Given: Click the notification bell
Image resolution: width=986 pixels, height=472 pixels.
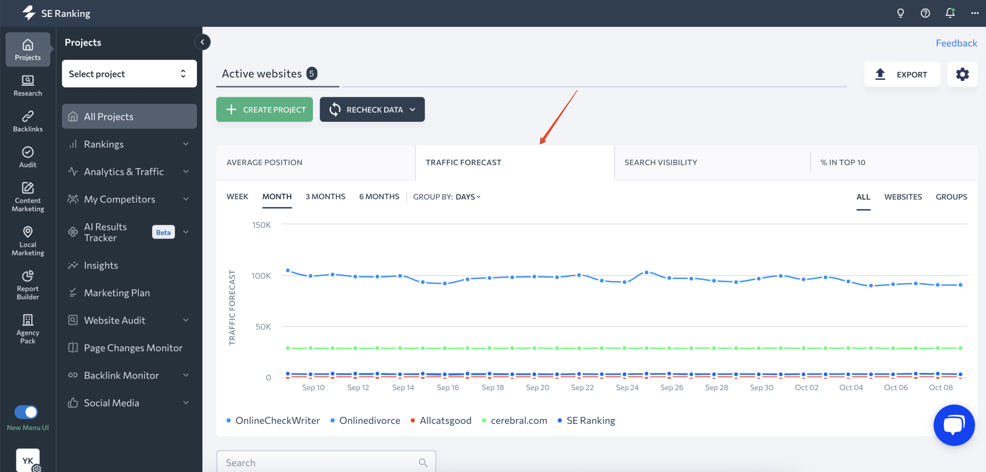Looking at the screenshot, I should point(949,13).
